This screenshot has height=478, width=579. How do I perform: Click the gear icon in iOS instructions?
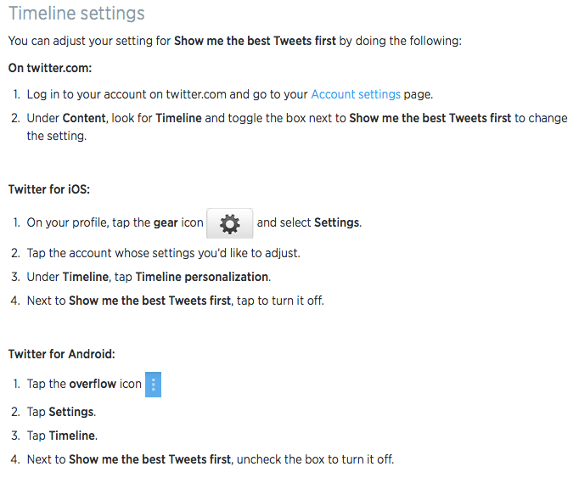click(x=230, y=223)
